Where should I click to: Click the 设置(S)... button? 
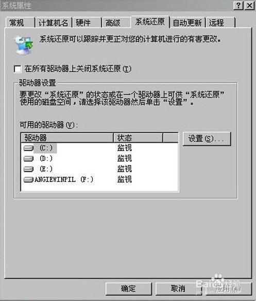(207, 139)
